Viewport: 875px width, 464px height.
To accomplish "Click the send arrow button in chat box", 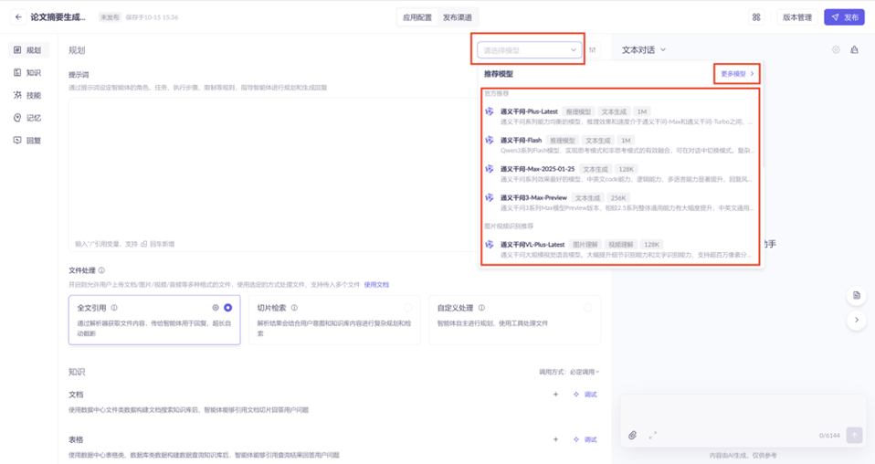I will (854, 435).
